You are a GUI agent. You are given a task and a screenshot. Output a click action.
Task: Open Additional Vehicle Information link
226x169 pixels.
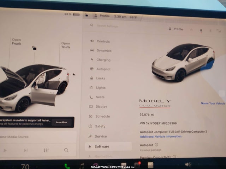point(161,137)
